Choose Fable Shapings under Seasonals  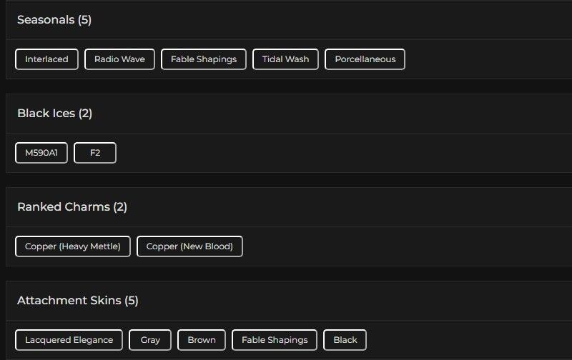(x=204, y=59)
